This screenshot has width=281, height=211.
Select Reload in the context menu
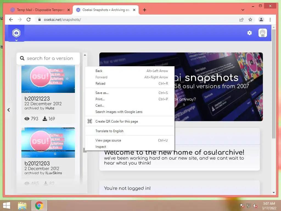(x=130, y=84)
